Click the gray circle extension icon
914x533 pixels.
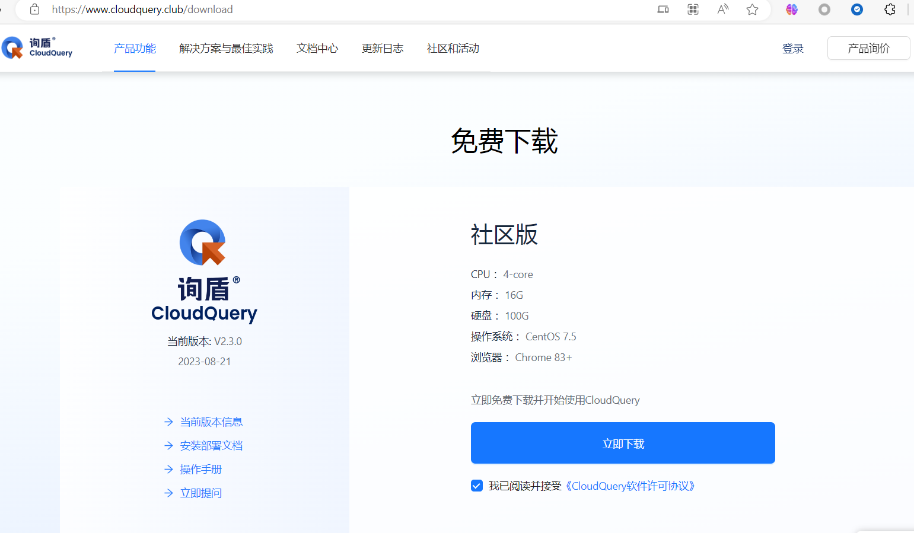click(824, 9)
